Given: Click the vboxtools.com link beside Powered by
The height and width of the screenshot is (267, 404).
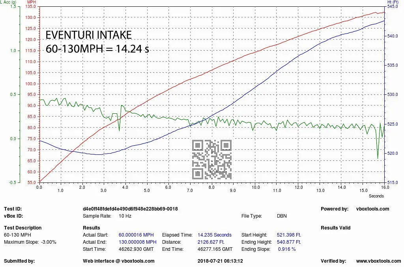Looking at the screenshot, I should [372, 209].
